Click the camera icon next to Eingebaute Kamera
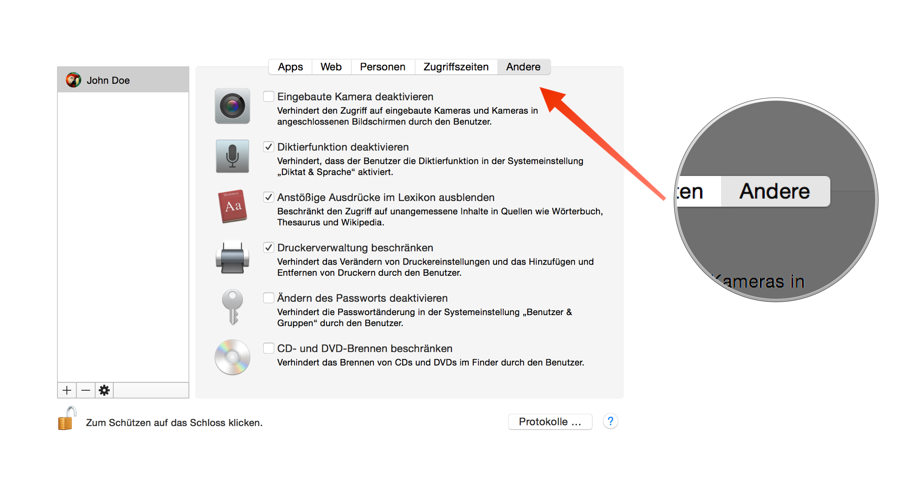The height and width of the screenshot is (487, 921). click(232, 106)
